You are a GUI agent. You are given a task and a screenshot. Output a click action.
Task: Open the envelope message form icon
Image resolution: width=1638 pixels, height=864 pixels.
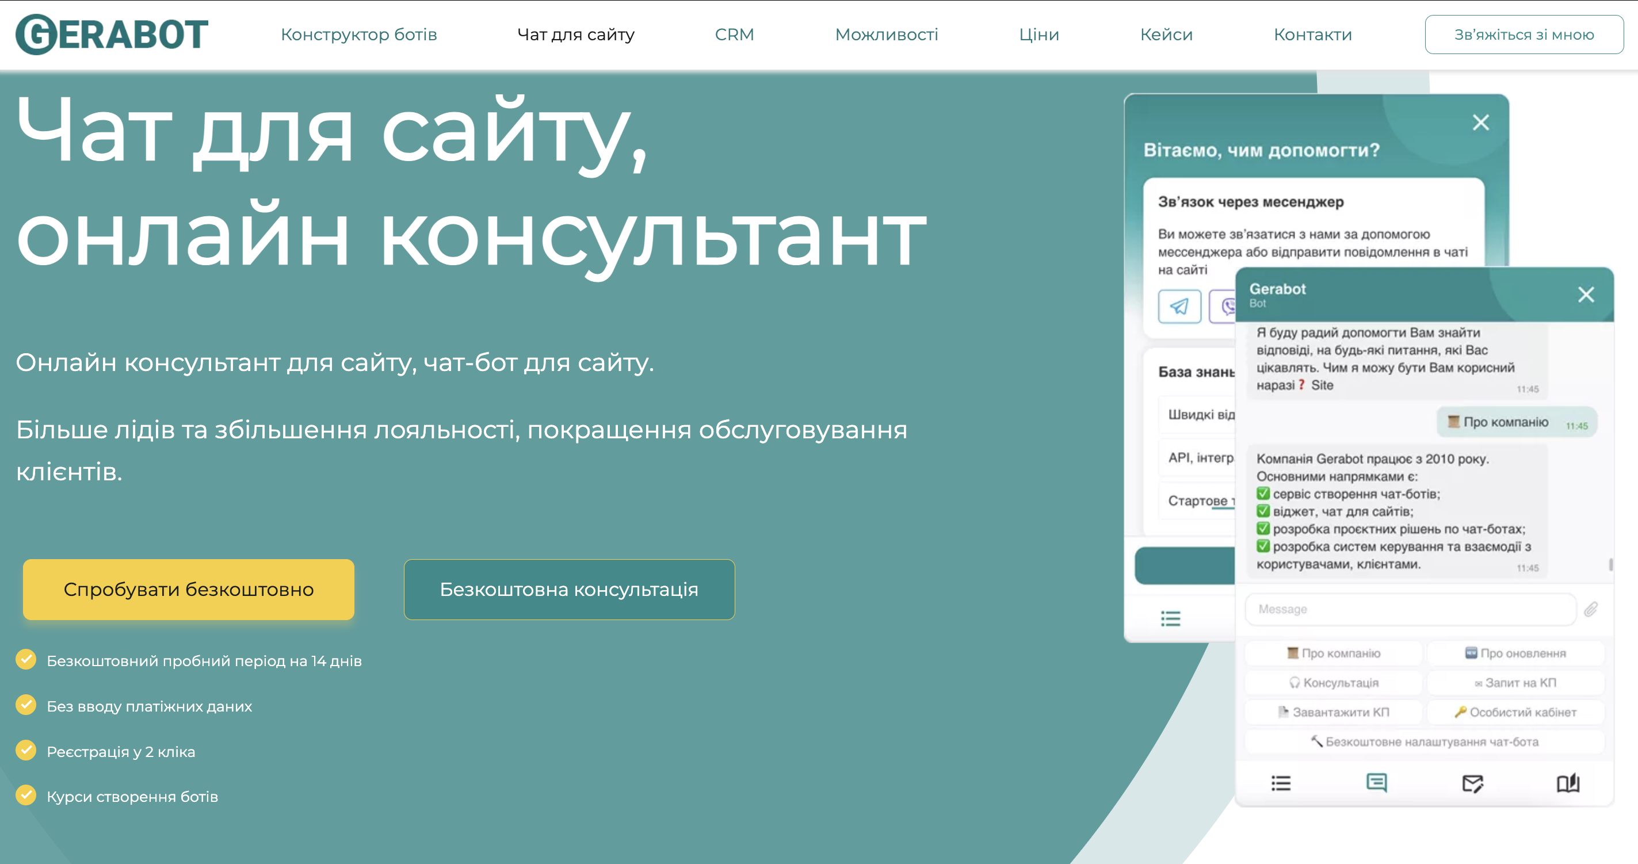(x=1472, y=783)
